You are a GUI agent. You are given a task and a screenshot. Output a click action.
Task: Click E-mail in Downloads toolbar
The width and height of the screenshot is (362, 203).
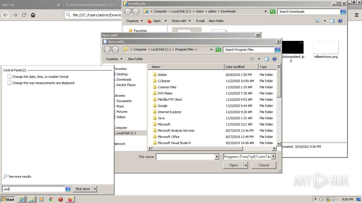(200, 21)
